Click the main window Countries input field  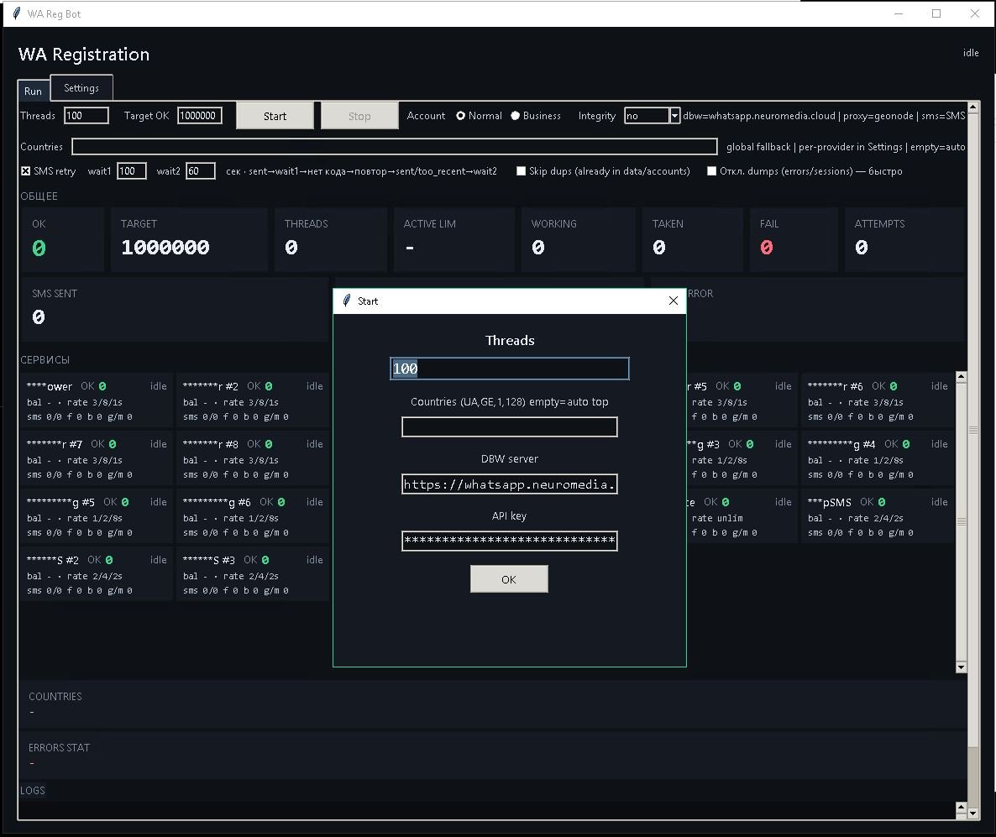pyautogui.click(x=395, y=147)
